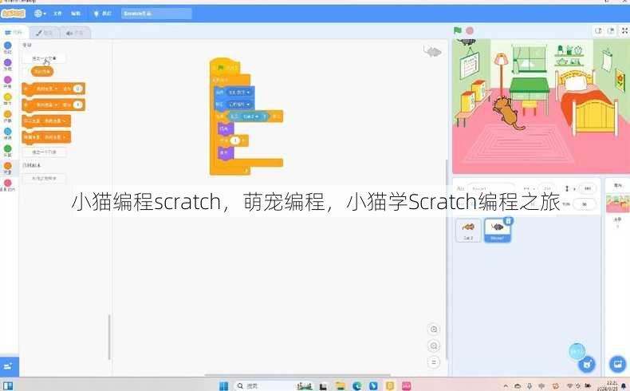Image resolution: width=630 pixels, height=391 pixels.
Task: Open the Sounds tab with speaker icon
Action: point(75,33)
